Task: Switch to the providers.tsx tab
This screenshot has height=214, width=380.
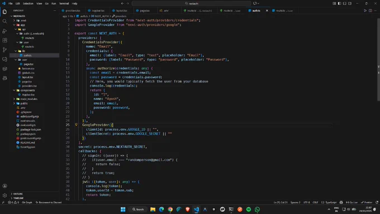Action: [x=73, y=11]
